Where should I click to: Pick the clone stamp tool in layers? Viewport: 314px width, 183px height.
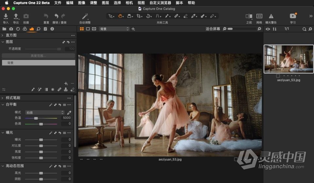point(66,90)
